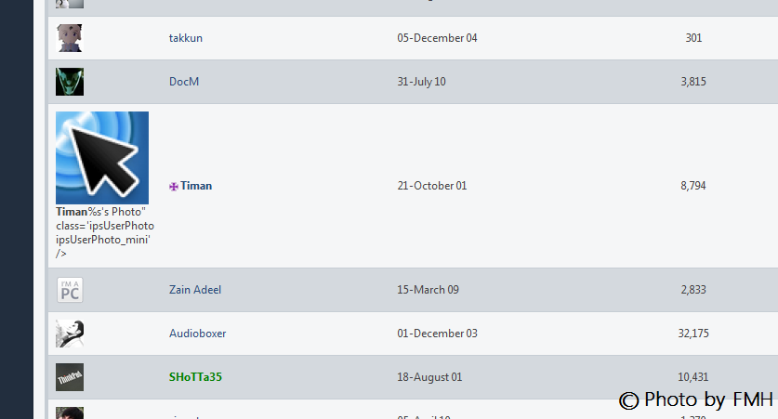Open takkun's member profile link

[x=186, y=38]
